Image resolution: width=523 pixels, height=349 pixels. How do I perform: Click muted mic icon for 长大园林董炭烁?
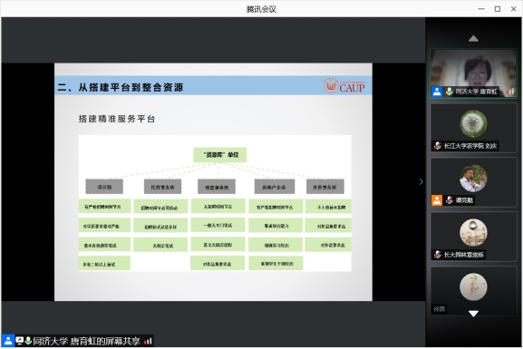pyautogui.click(x=437, y=255)
